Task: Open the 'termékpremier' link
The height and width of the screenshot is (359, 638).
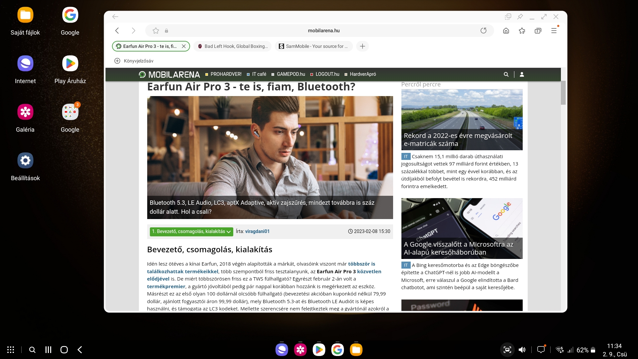Action: (166, 286)
